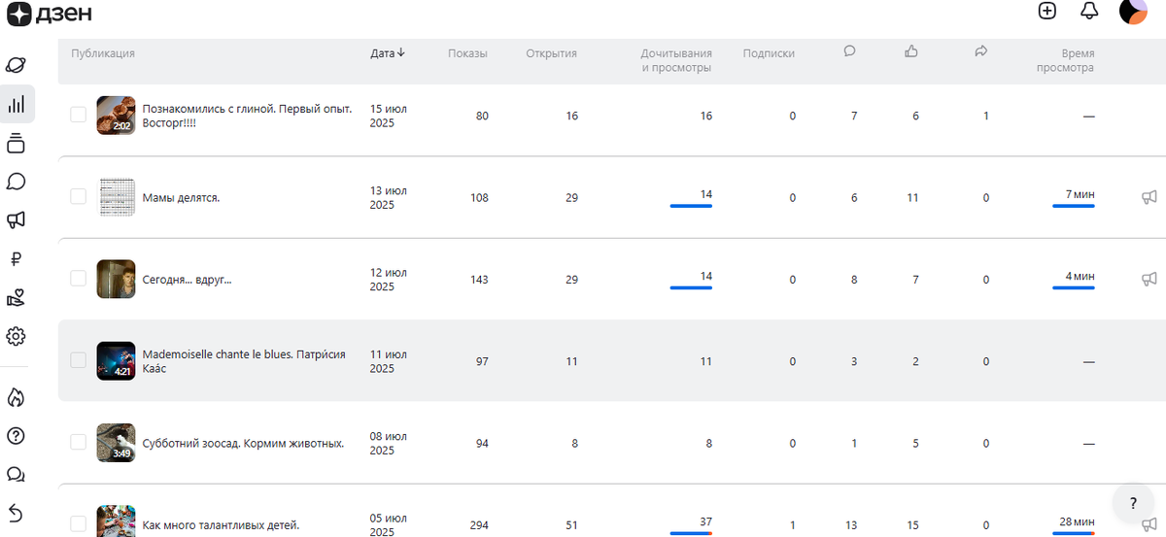The height and width of the screenshot is (537, 1166).
Task: Open the megaphone promotion sidebar item
Action: click(17, 220)
